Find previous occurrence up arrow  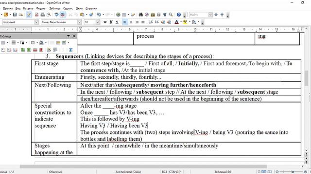(x=222, y=14)
